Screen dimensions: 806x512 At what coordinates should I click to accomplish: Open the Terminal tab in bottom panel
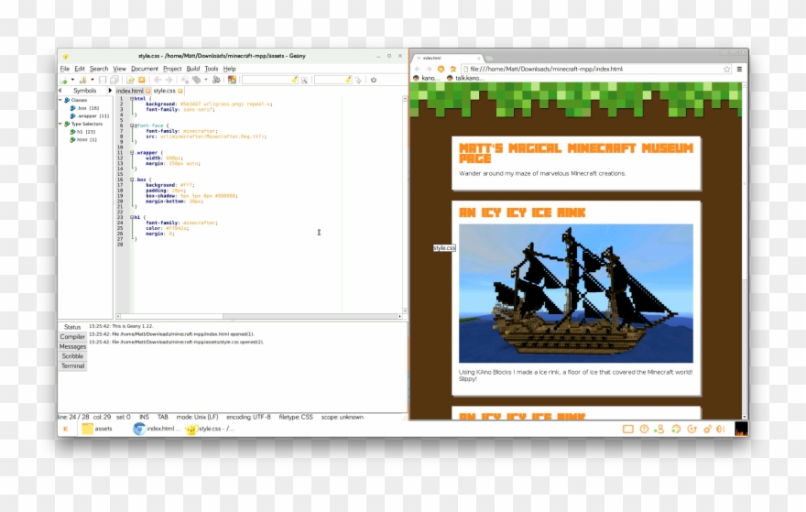click(72, 366)
